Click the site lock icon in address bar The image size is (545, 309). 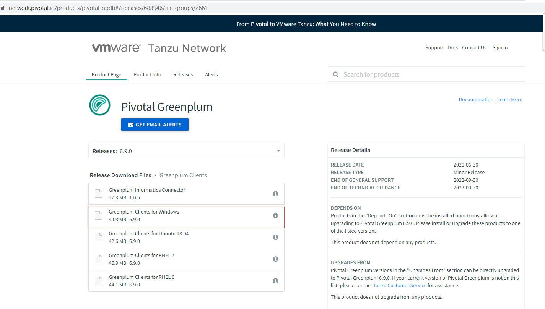point(3,8)
